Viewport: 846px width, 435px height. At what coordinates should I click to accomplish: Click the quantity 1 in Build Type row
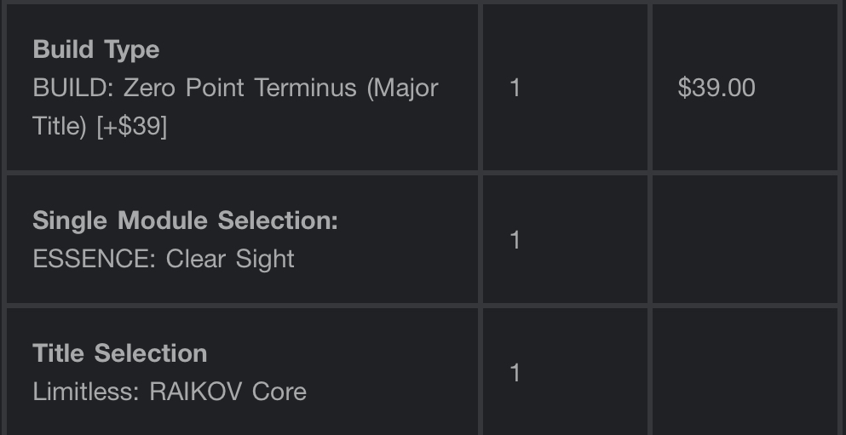(515, 88)
